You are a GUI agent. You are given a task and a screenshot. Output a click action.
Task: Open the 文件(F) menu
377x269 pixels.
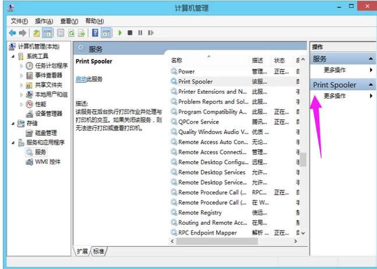[x=19, y=21]
